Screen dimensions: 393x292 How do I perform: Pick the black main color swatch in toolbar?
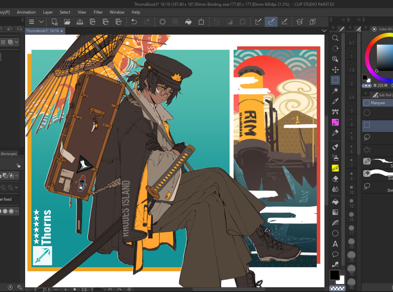pos(335,275)
